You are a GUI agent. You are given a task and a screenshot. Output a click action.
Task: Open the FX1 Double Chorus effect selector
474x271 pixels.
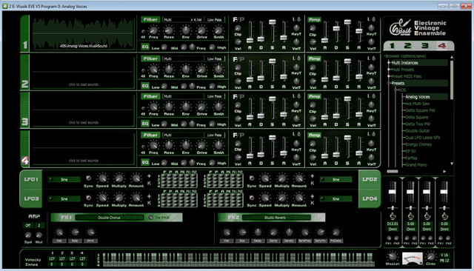109,218
